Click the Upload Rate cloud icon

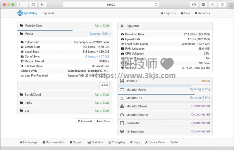pos(123,39)
